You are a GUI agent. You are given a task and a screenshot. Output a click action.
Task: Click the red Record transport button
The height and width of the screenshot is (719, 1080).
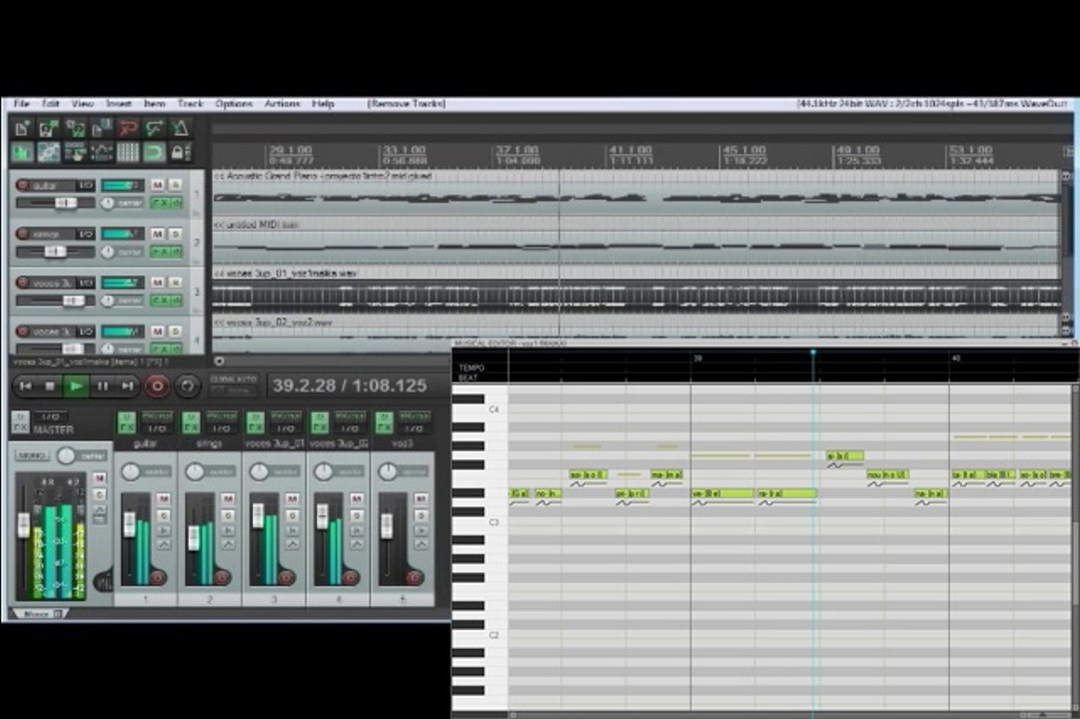(157, 386)
